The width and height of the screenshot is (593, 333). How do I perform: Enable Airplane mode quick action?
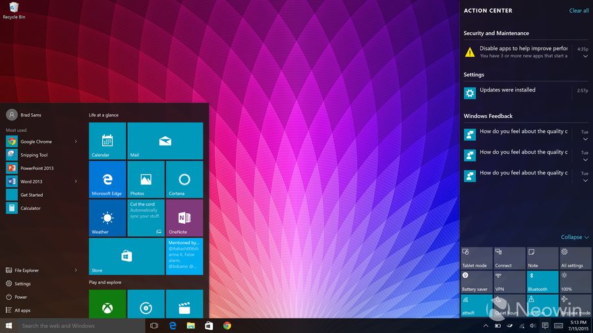(x=575, y=305)
